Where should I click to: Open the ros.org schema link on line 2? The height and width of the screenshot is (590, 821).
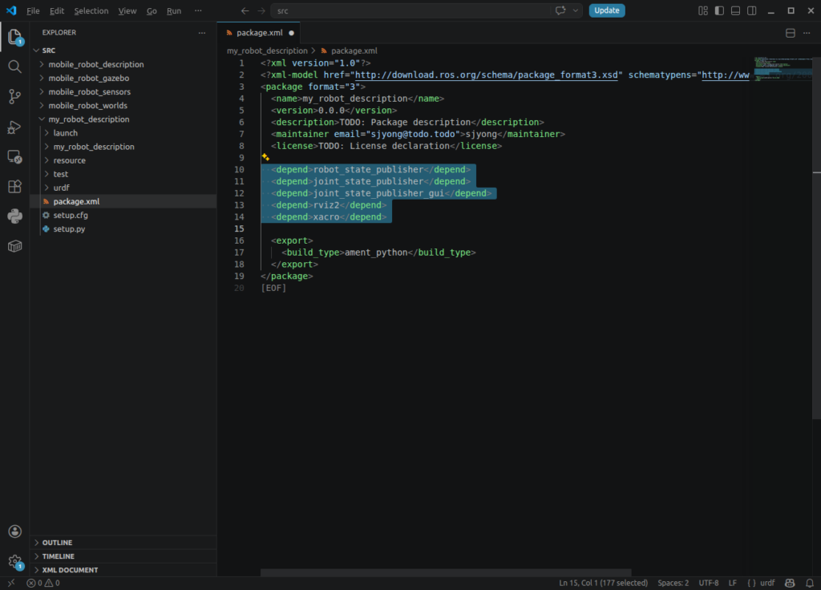click(x=486, y=75)
